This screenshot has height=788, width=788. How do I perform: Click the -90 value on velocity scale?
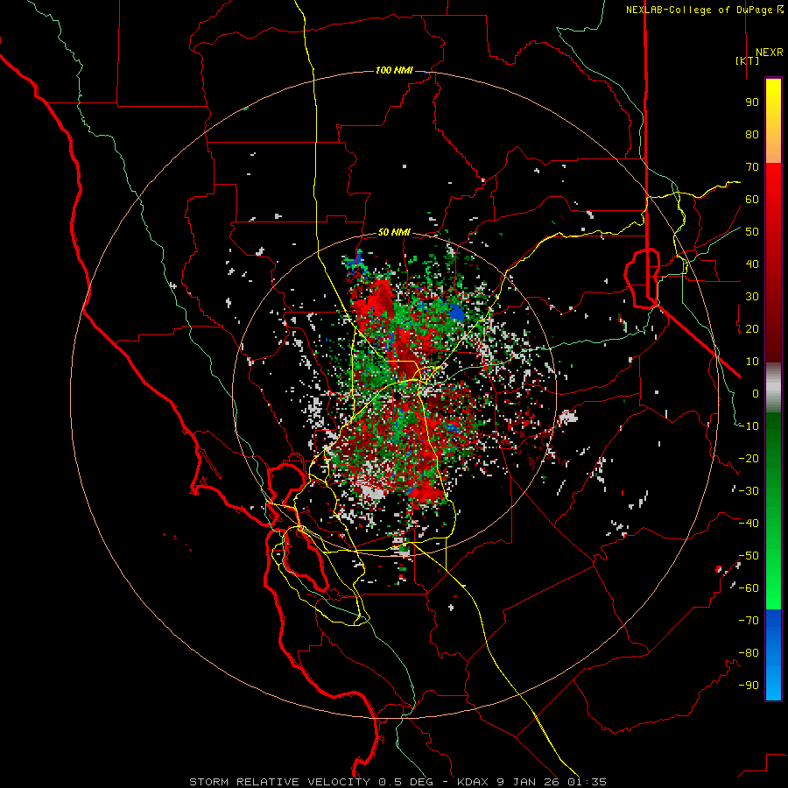pos(749,686)
